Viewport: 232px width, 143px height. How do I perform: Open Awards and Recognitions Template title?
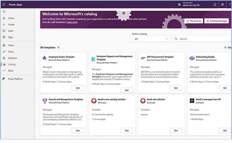point(66,100)
